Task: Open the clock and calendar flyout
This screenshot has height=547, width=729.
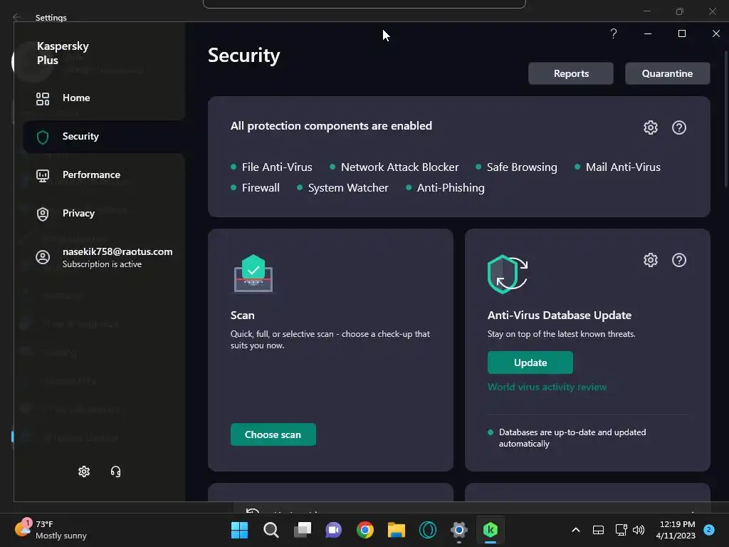Action: click(675, 530)
